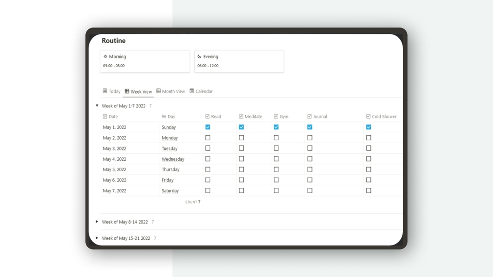Uncheck Journal for Sunday May 1
Image resolution: width=493 pixels, height=277 pixels.
coord(310,127)
